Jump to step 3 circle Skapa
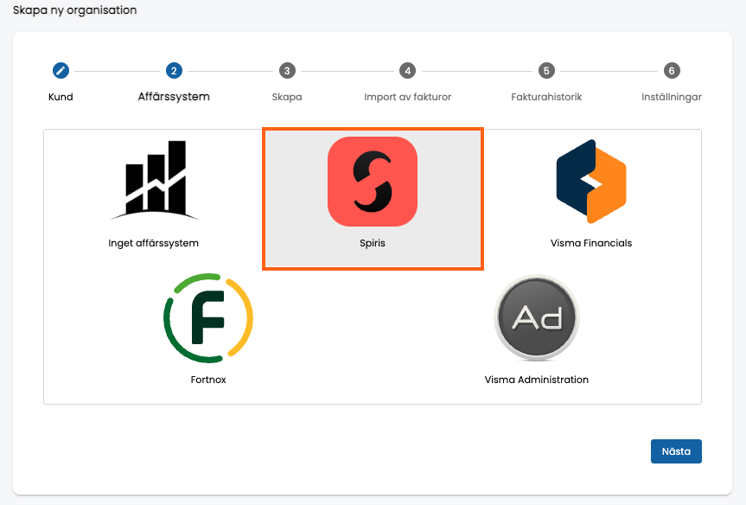Image resolution: width=746 pixels, height=505 pixels. [x=287, y=71]
